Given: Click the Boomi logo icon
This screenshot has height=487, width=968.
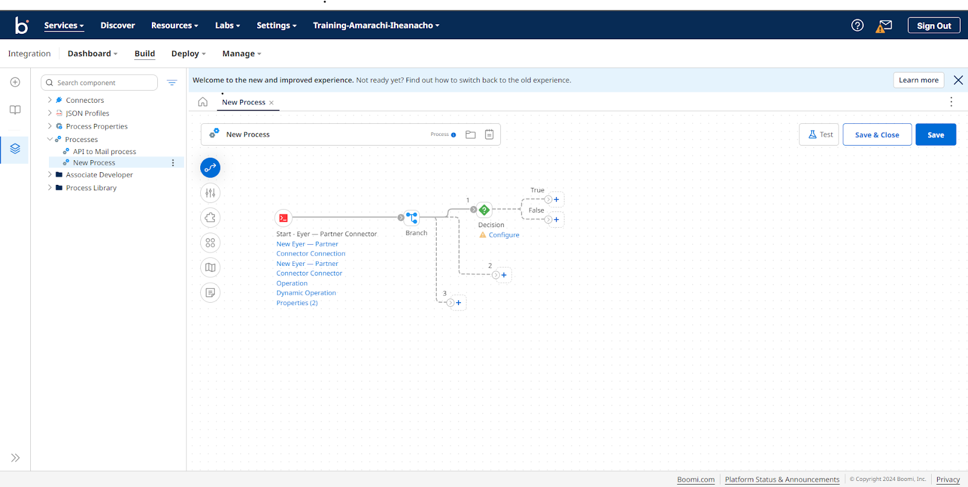Looking at the screenshot, I should coord(22,25).
